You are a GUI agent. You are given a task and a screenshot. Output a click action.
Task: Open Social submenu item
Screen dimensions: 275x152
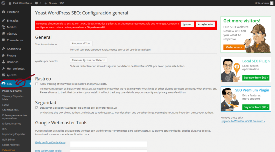[5, 105]
